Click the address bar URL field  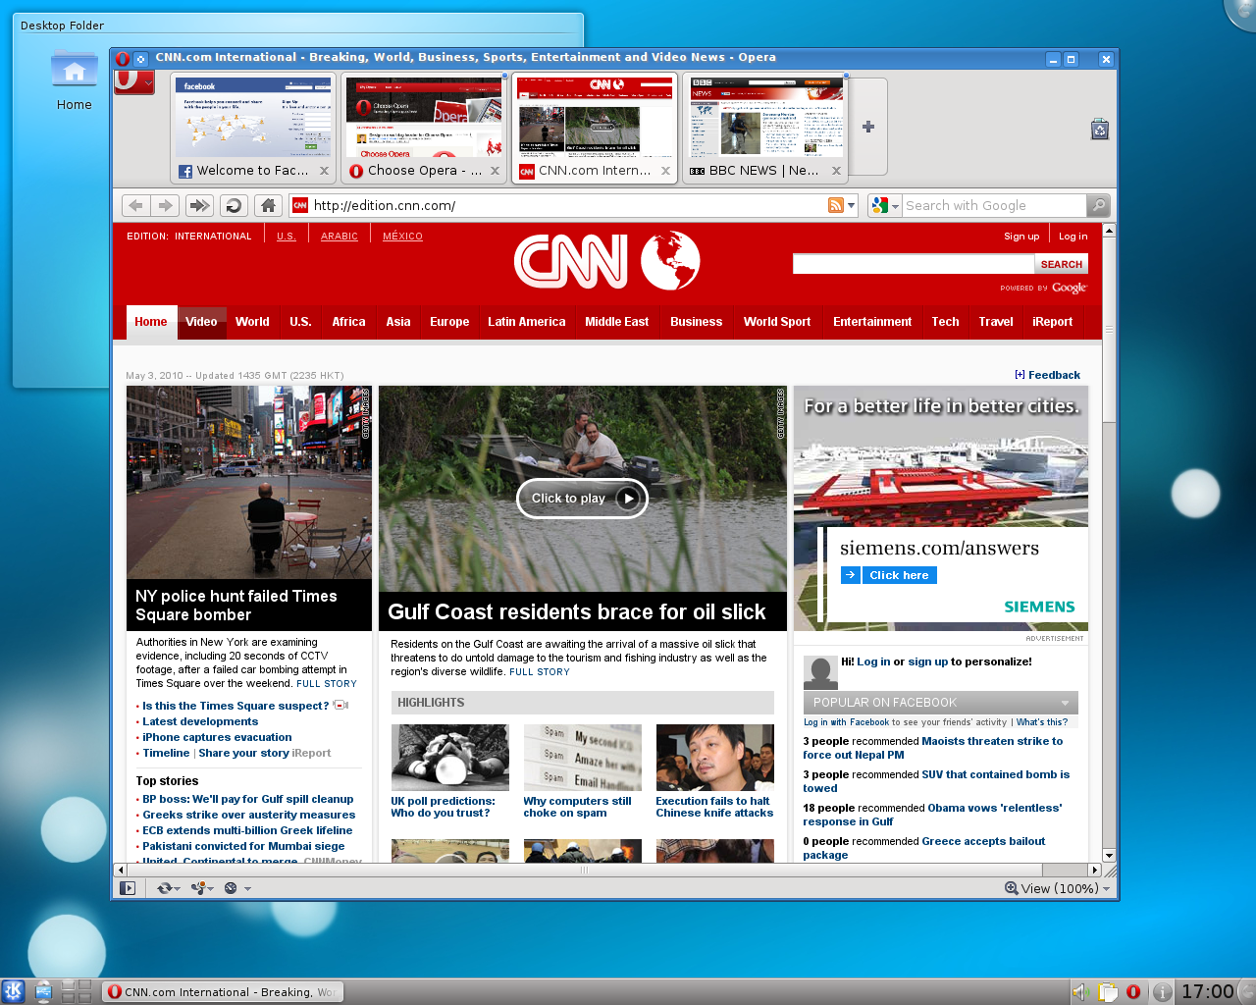coord(569,205)
